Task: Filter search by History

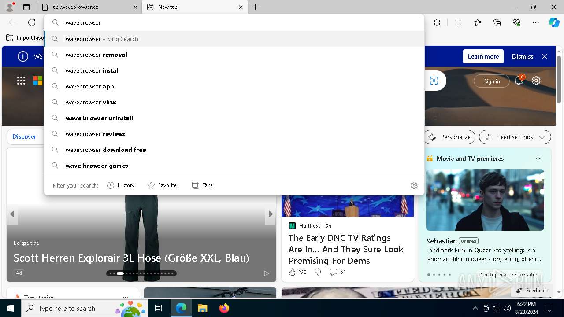Action: [x=121, y=185]
